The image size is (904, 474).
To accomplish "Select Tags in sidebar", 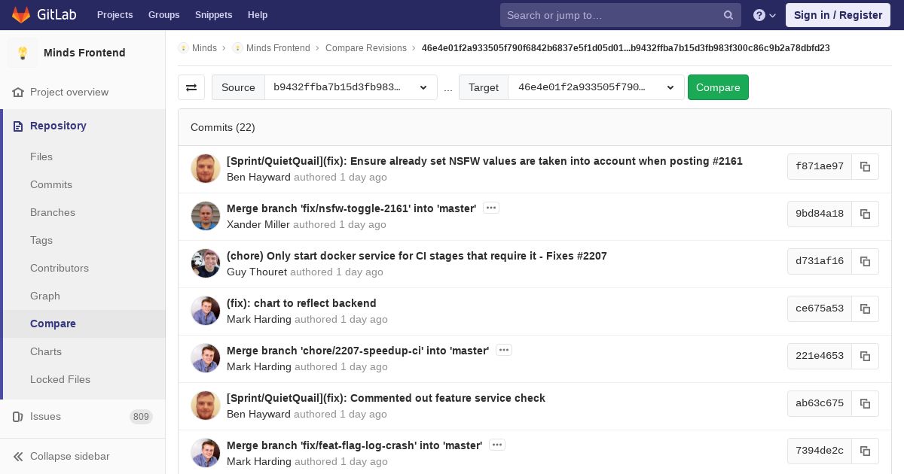I will 83,240.
